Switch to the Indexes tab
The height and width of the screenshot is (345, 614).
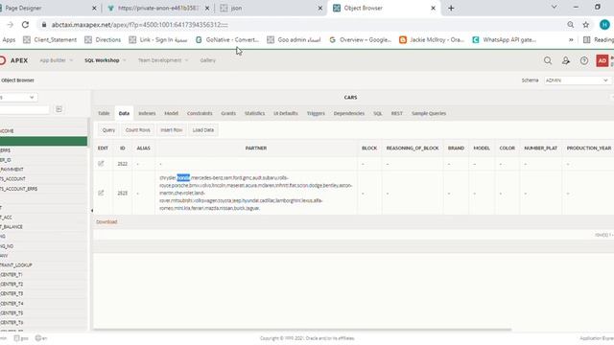click(147, 113)
